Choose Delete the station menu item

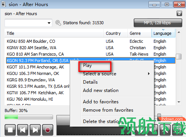(102, 121)
